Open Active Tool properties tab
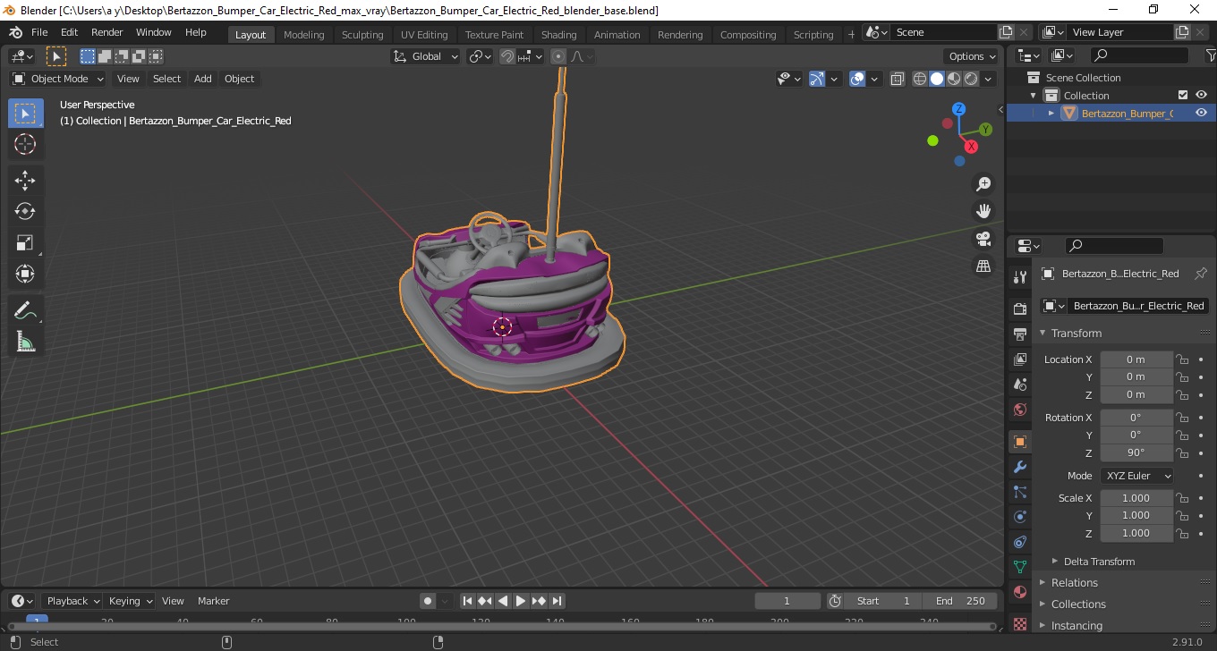This screenshot has width=1217, height=651. pyautogui.click(x=1019, y=277)
